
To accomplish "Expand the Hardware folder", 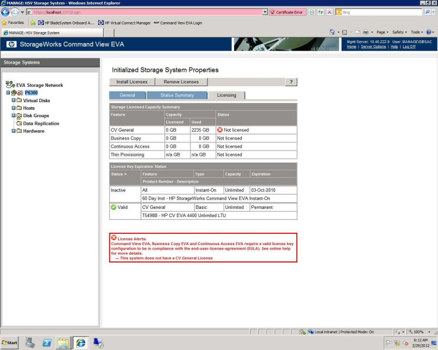I will point(13,131).
